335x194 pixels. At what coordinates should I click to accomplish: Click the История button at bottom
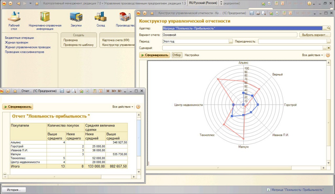click(14, 190)
